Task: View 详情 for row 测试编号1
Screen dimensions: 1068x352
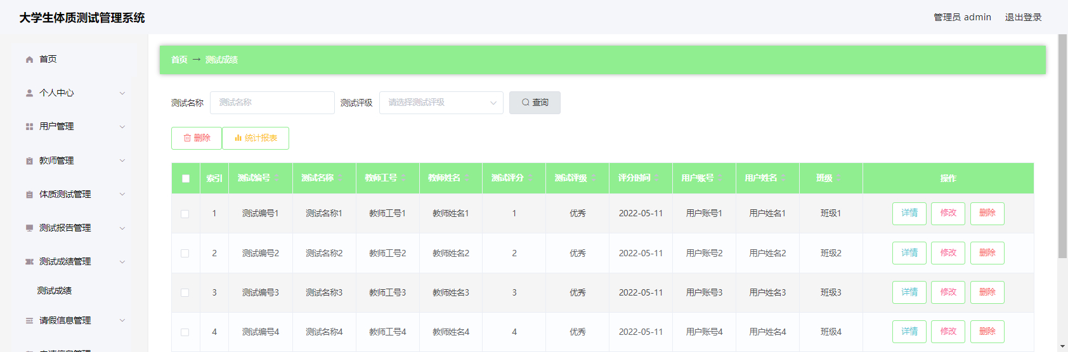Action: (x=909, y=214)
